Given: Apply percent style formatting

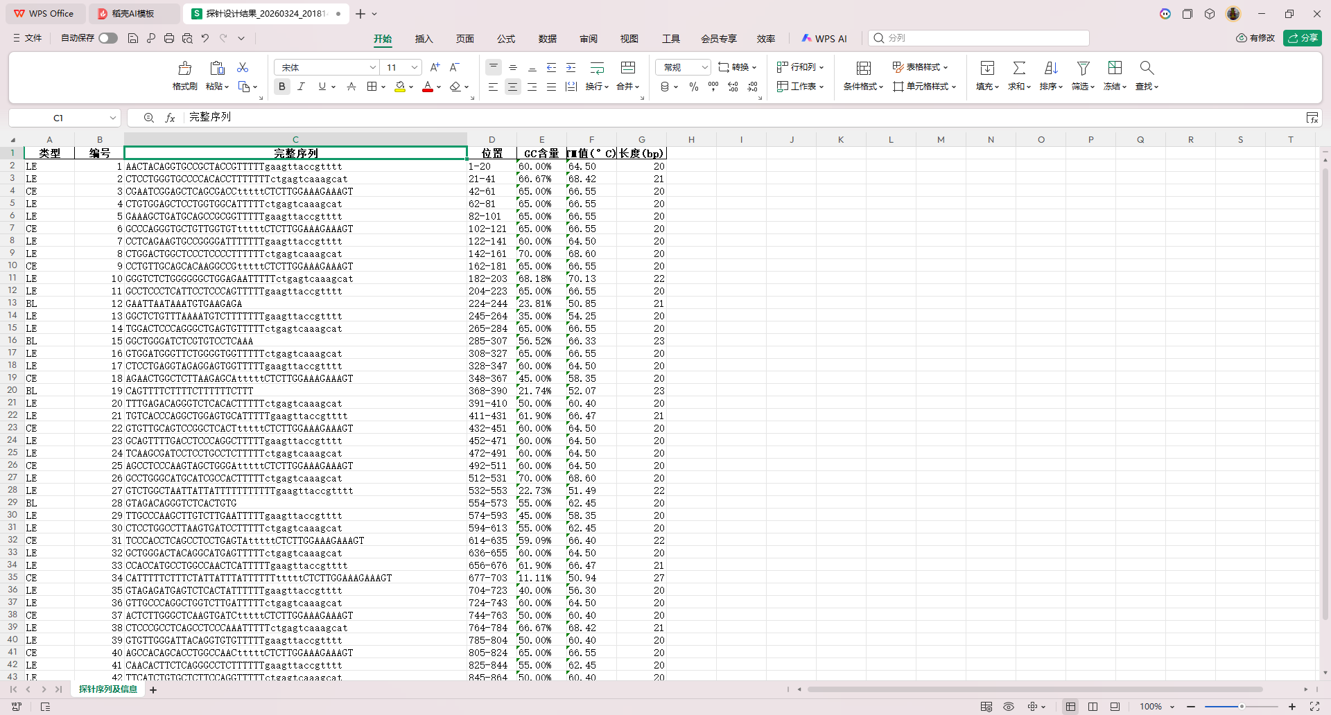Looking at the screenshot, I should pyautogui.click(x=693, y=87).
